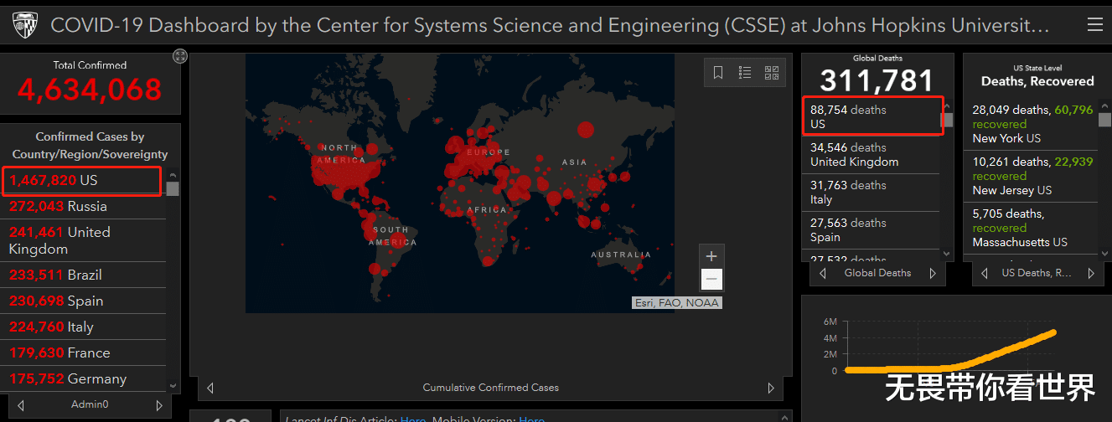Select US in confirmed cases list
1112x422 pixels.
[82, 180]
